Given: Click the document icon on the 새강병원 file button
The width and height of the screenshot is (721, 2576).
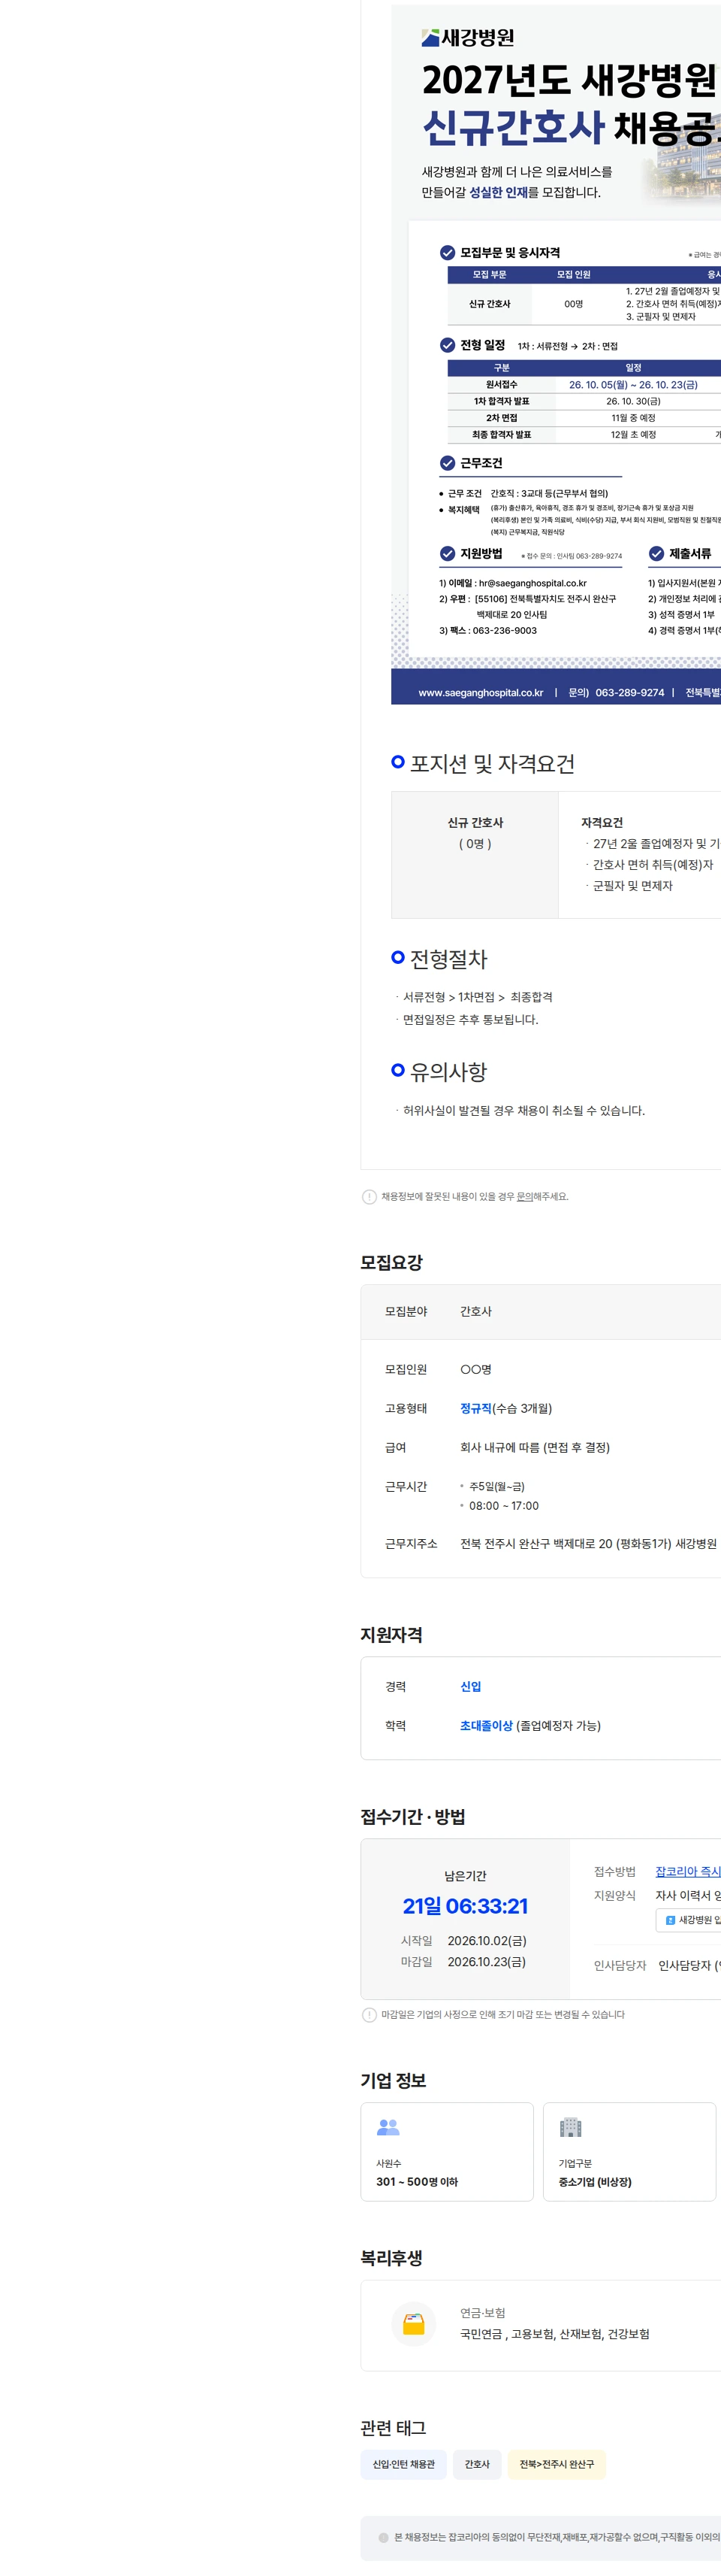Looking at the screenshot, I should (670, 1920).
